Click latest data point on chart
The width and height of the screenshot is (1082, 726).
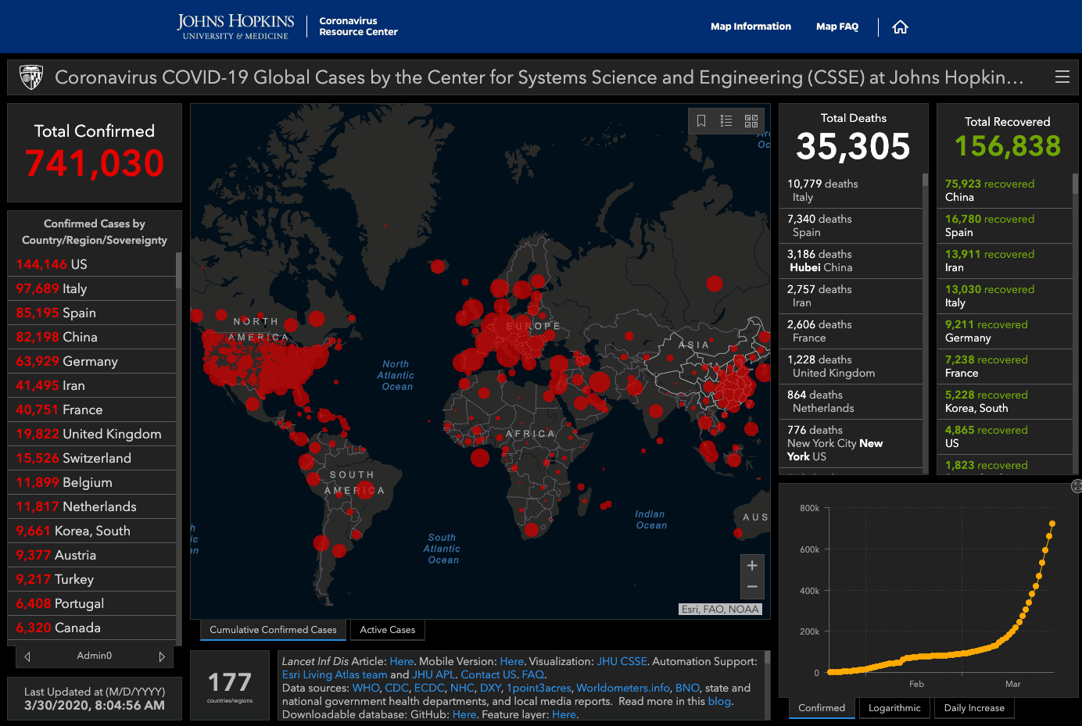tap(1052, 524)
